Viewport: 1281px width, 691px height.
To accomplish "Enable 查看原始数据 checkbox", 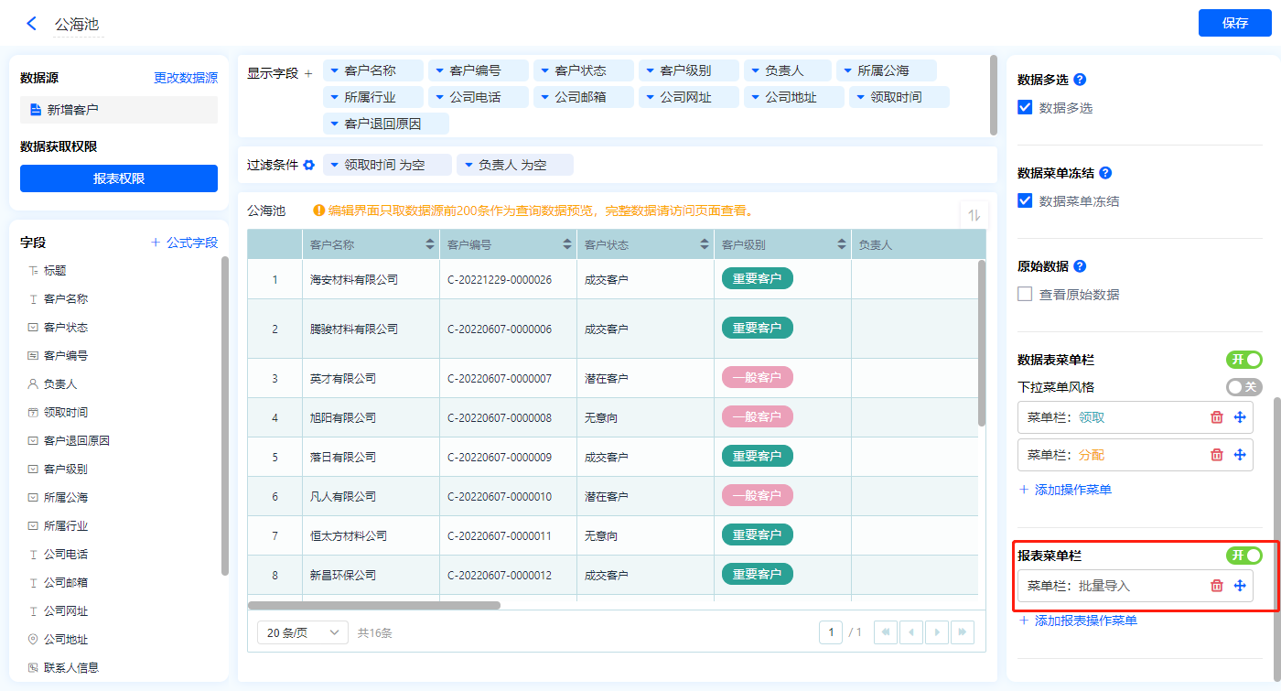I will [x=1026, y=295].
